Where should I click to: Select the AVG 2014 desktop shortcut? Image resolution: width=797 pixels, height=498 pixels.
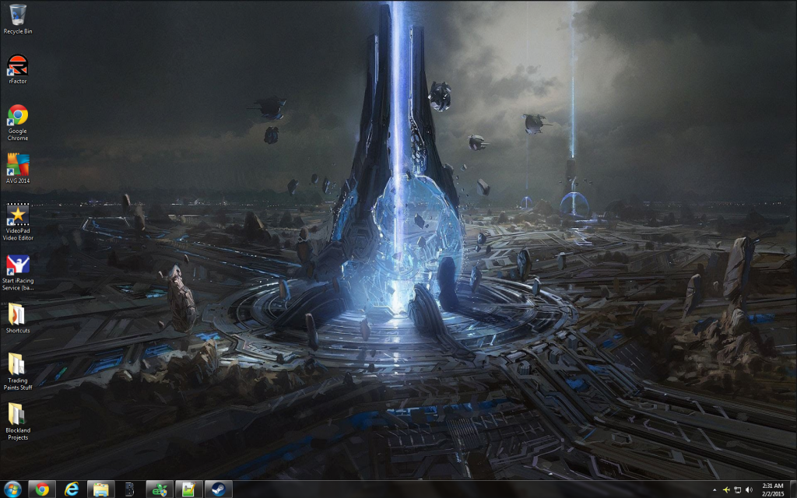pos(18,168)
